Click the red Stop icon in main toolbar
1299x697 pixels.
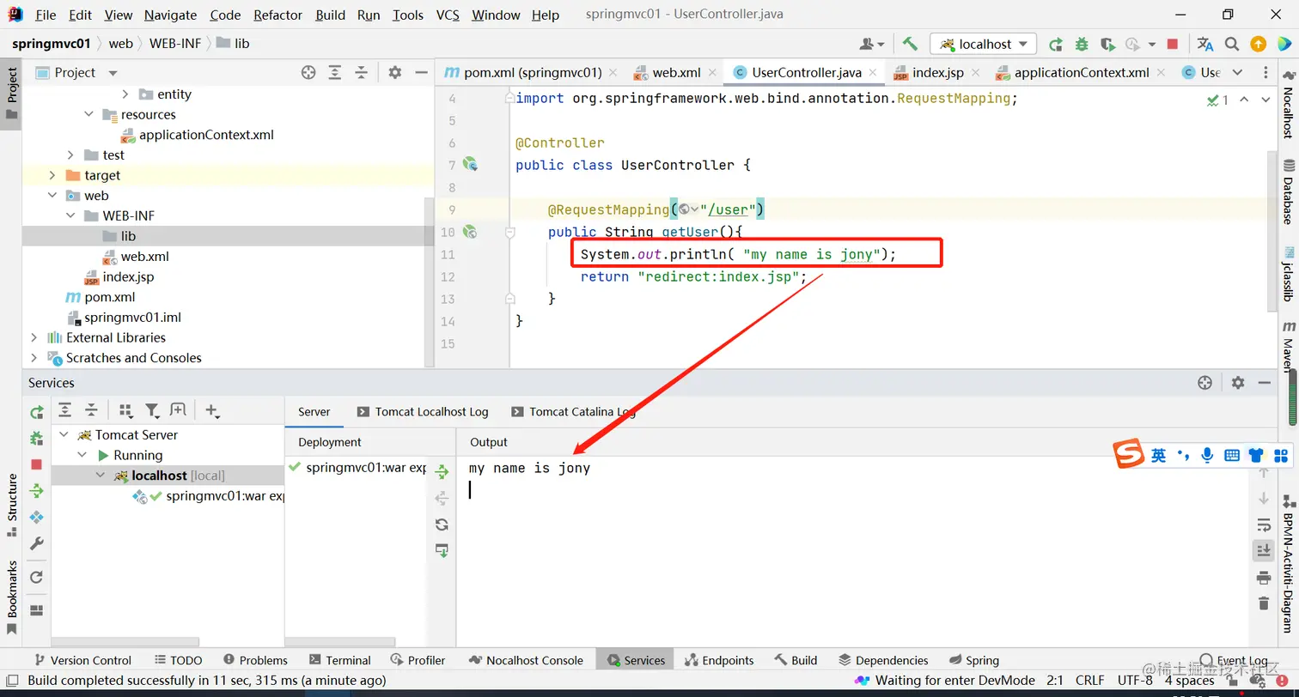(x=1173, y=44)
